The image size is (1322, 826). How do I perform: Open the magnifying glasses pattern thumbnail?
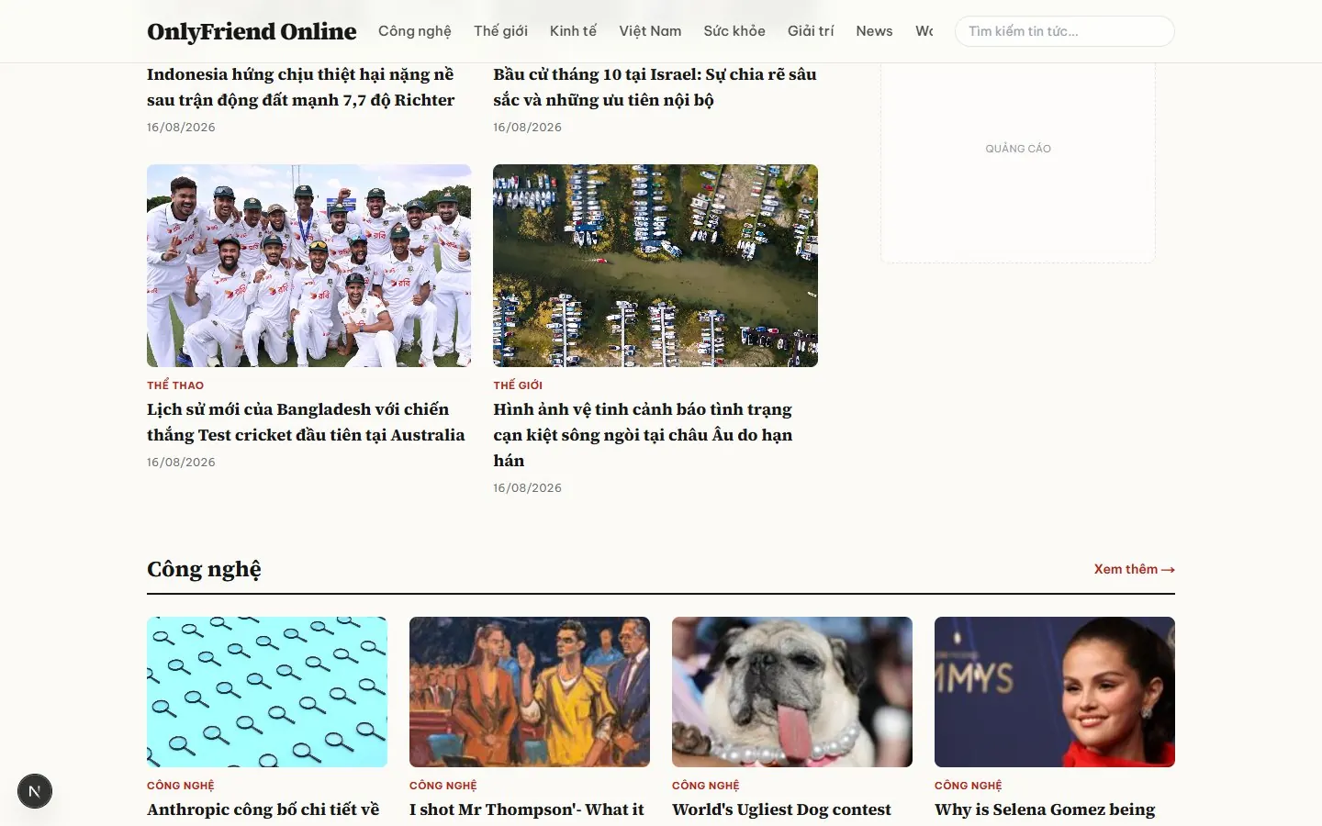pos(267,692)
